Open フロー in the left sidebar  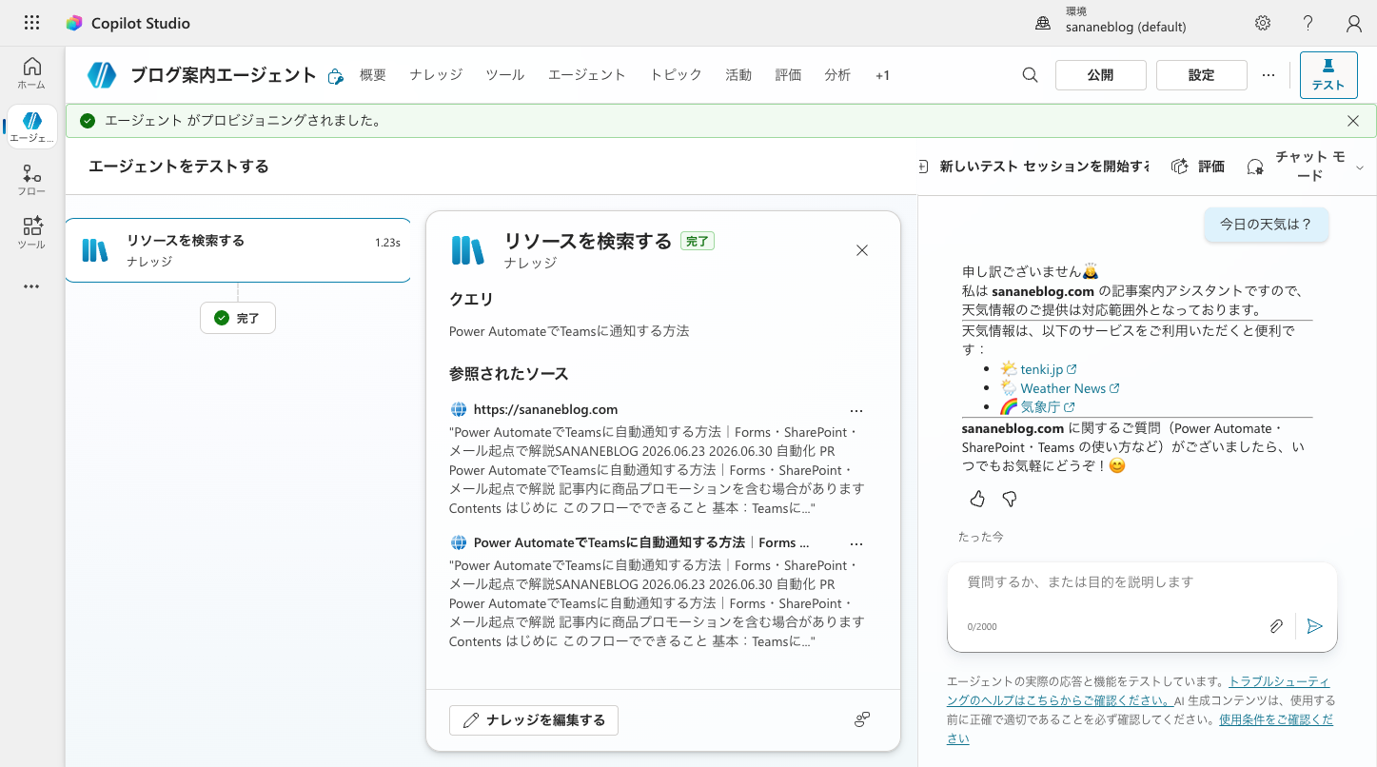click(31, 180)
